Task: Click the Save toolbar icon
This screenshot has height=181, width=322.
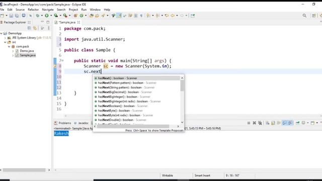Action: (x=11, y=16)
